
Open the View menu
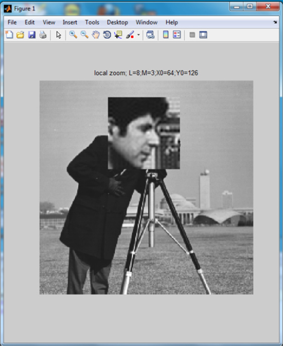[x=49, y=22]
